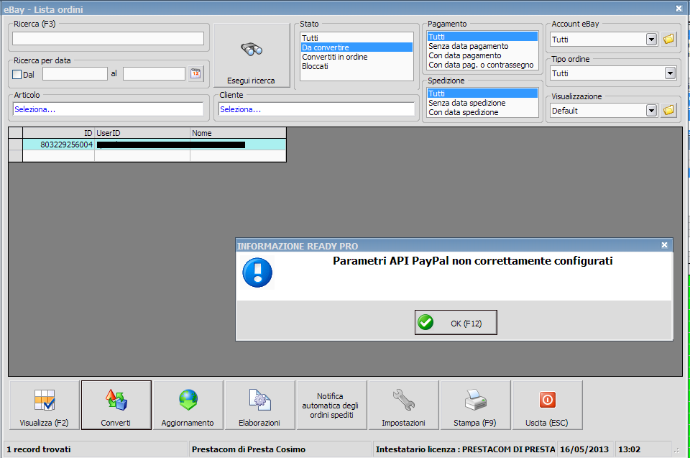Select Convertiti in ordine status
The height and width of the screenshot is (458, 690).
356,57
